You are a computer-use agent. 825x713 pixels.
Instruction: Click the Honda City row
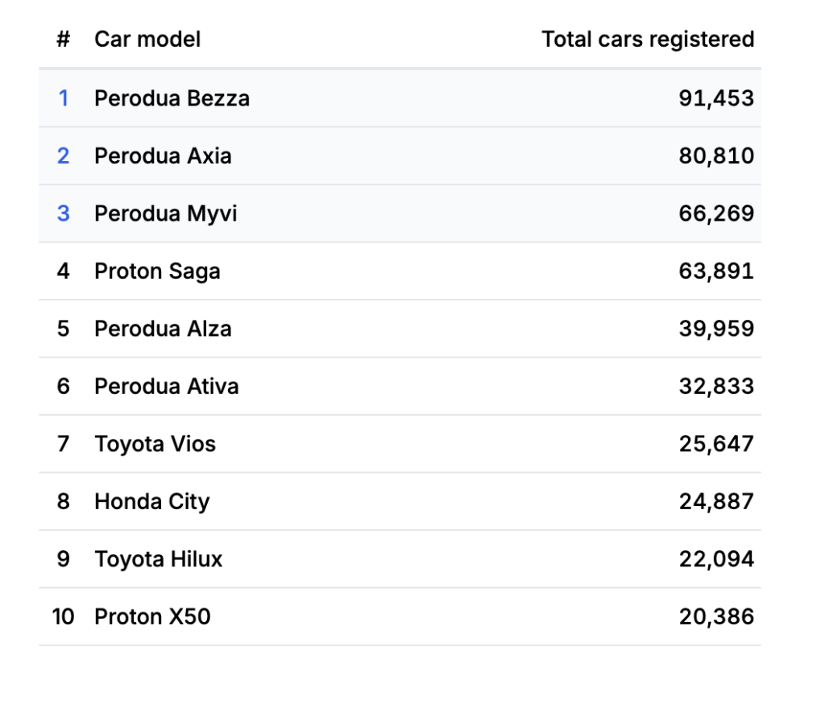coord(151,502)
